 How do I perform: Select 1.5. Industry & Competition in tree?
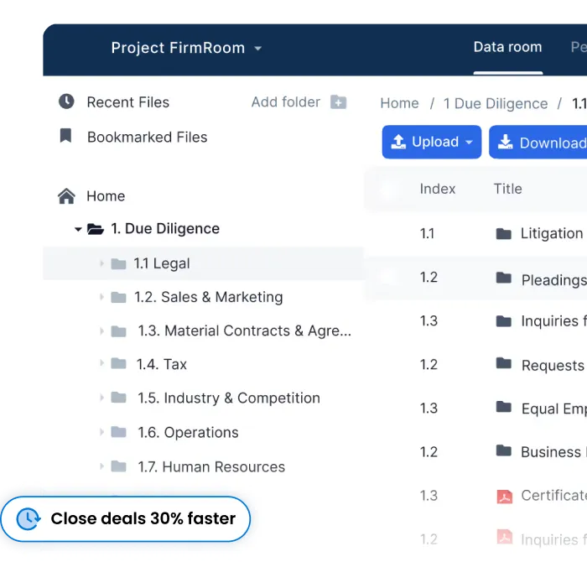pyautogui.click(x=229, y=398)
